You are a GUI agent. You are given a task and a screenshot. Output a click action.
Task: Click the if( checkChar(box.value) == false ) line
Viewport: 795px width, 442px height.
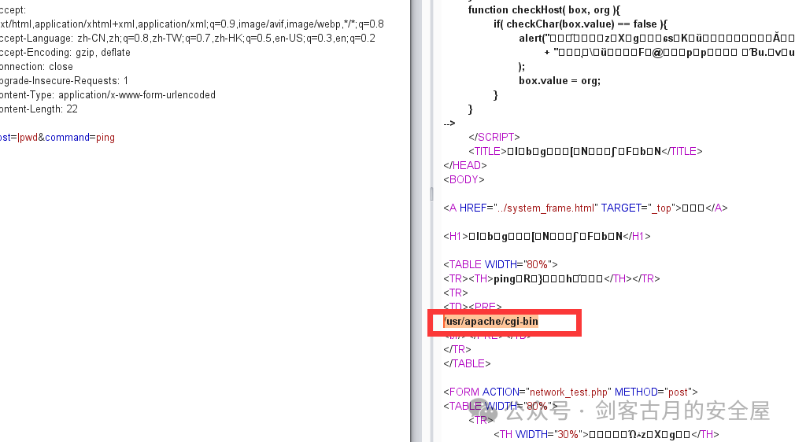pyautogui.click(x=581, y=24)
